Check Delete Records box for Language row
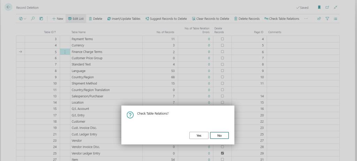Image resolution: width=357 pixels, height=161 pixels. coord(222,71)
